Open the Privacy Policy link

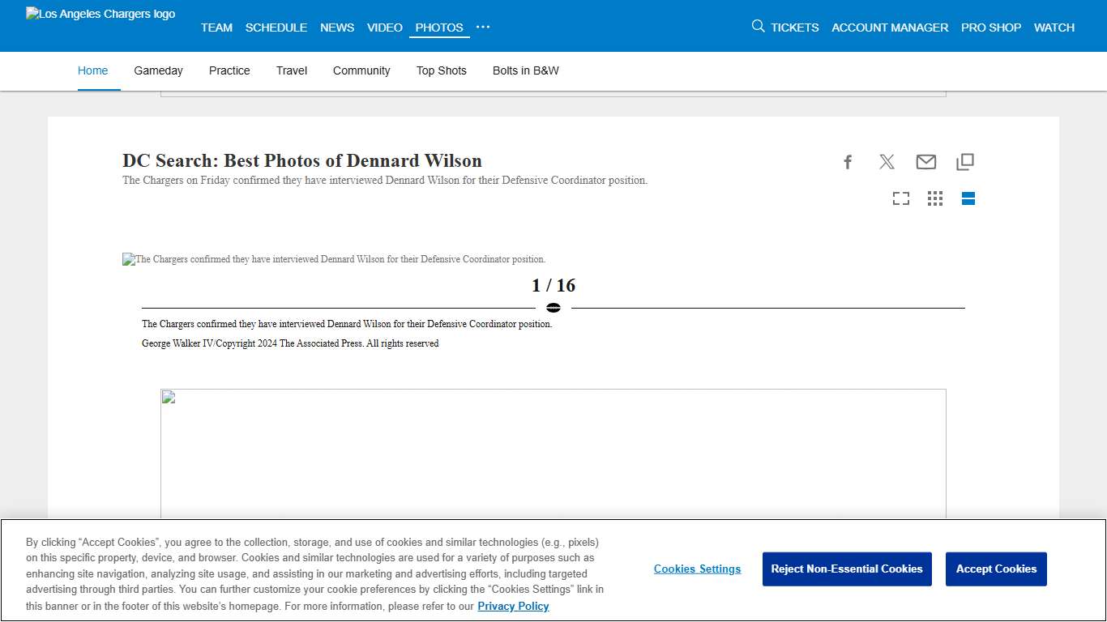coord(513,606)
